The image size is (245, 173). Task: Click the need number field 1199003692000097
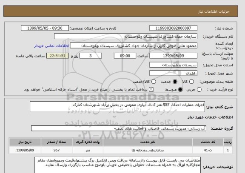173,28
